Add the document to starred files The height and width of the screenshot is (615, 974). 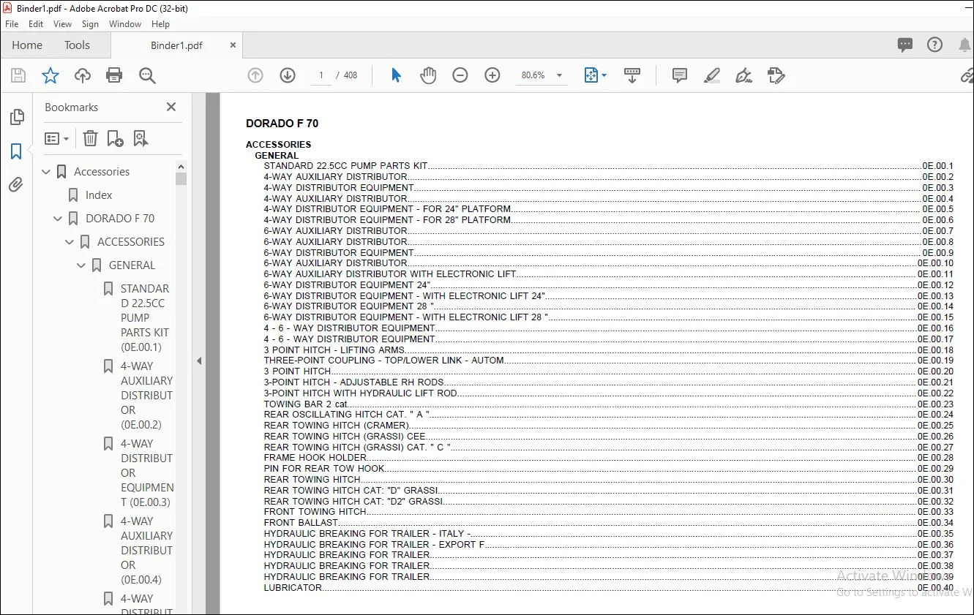pos(50,75)
